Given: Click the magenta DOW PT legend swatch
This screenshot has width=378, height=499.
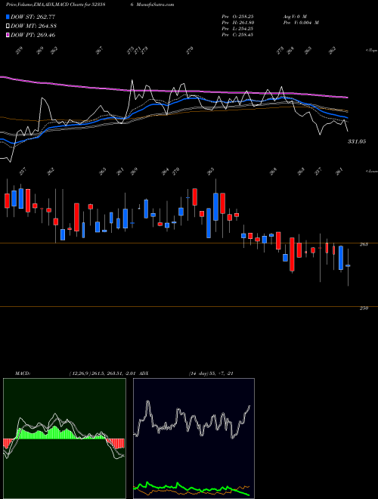Looking at the screenshot, I should [8, 35].
